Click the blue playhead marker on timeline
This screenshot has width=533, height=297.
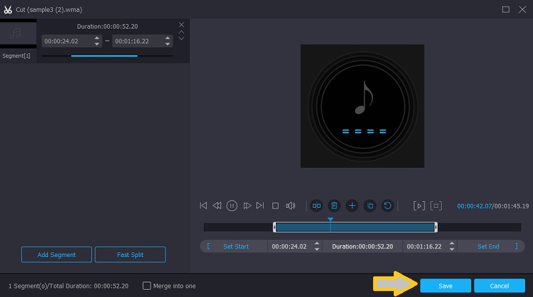(330, 219)
